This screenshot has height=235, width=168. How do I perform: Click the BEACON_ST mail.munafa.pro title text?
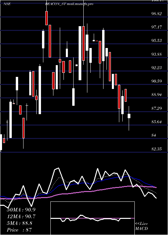pos(69,4)
